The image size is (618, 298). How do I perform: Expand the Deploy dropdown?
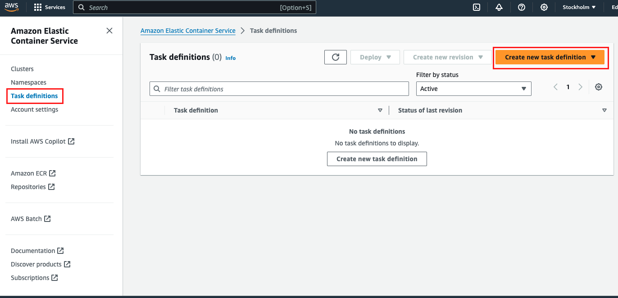[375, 57]
